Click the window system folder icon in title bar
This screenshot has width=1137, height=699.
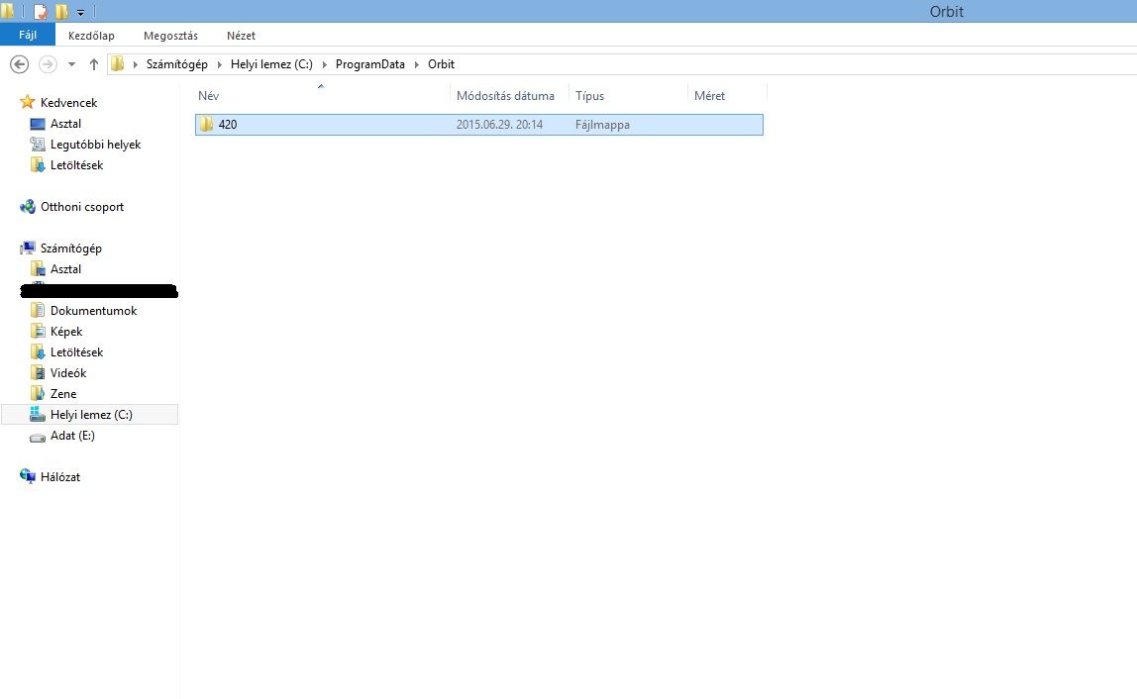coord(7,11)
